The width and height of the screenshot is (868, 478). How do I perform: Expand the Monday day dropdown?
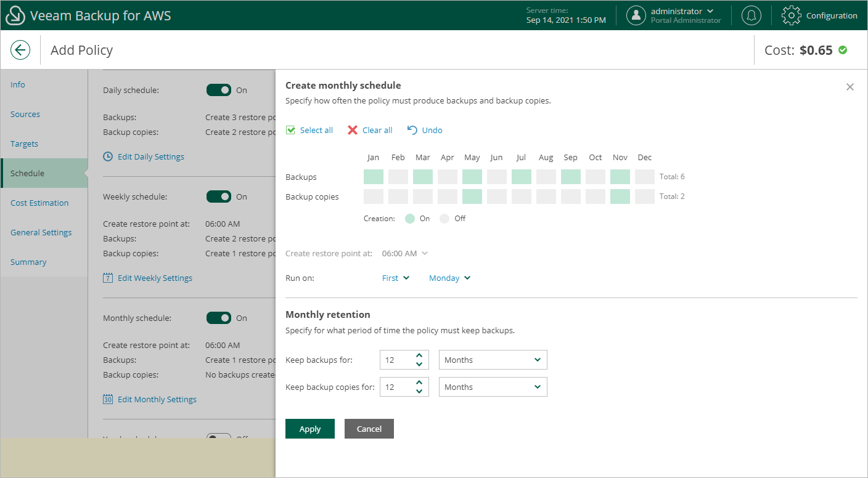pyautogui.click(x=449, y=278)
